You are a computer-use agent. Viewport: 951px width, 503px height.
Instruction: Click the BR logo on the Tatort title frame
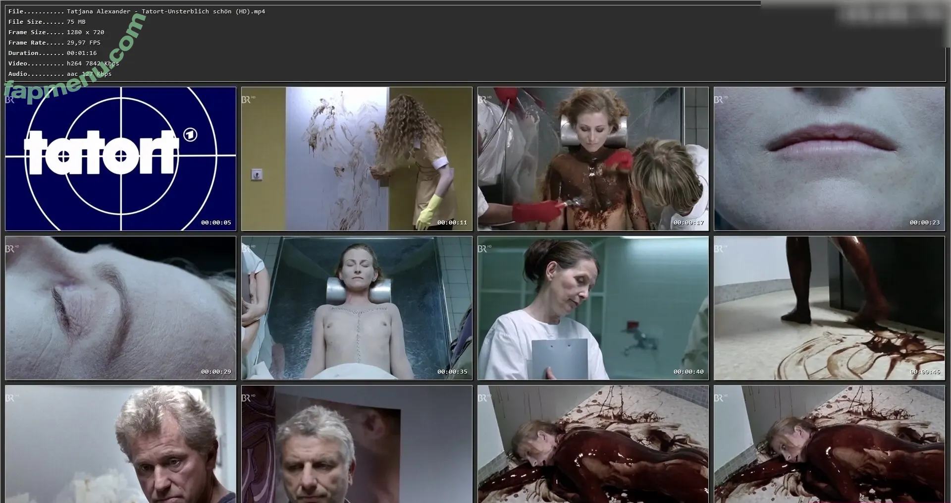click(10, 100)
